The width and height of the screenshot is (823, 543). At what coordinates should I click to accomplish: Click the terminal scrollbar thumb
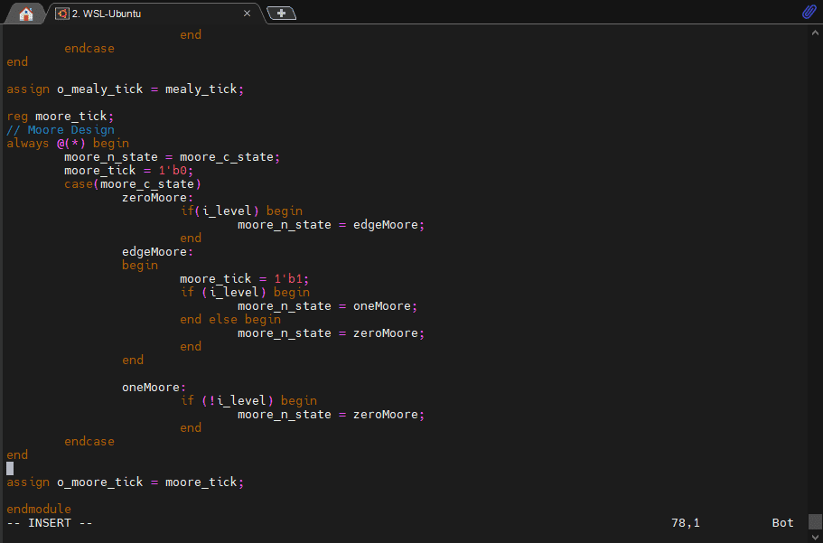pos(815,522)
